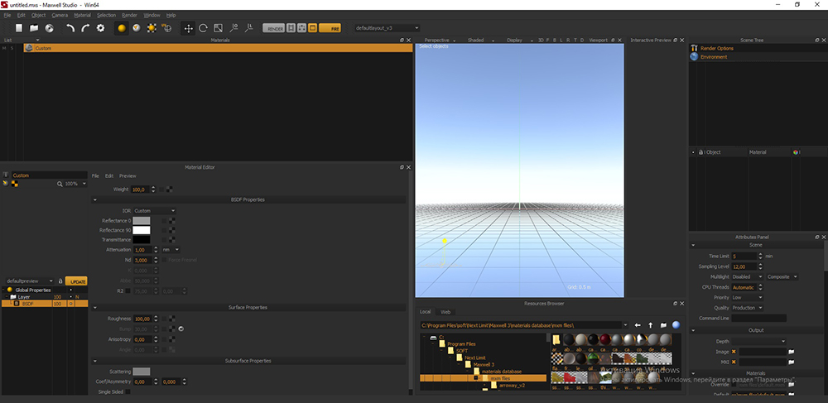Click the Scattering grey color swatch
828x403 pixels.
click(x=142, y=372)
